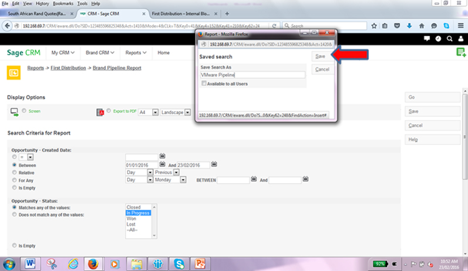The height and width of the screenshot is (271, 468).
Task: Click Go button in right panel
Action: point(433,97)
